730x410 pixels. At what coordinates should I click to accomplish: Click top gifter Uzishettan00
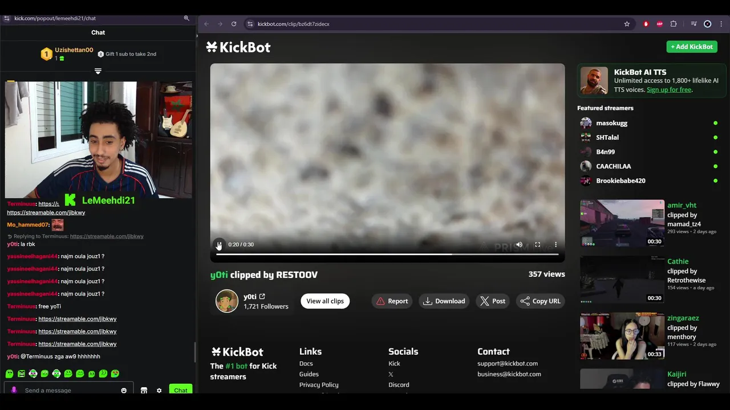pos(74,50)
